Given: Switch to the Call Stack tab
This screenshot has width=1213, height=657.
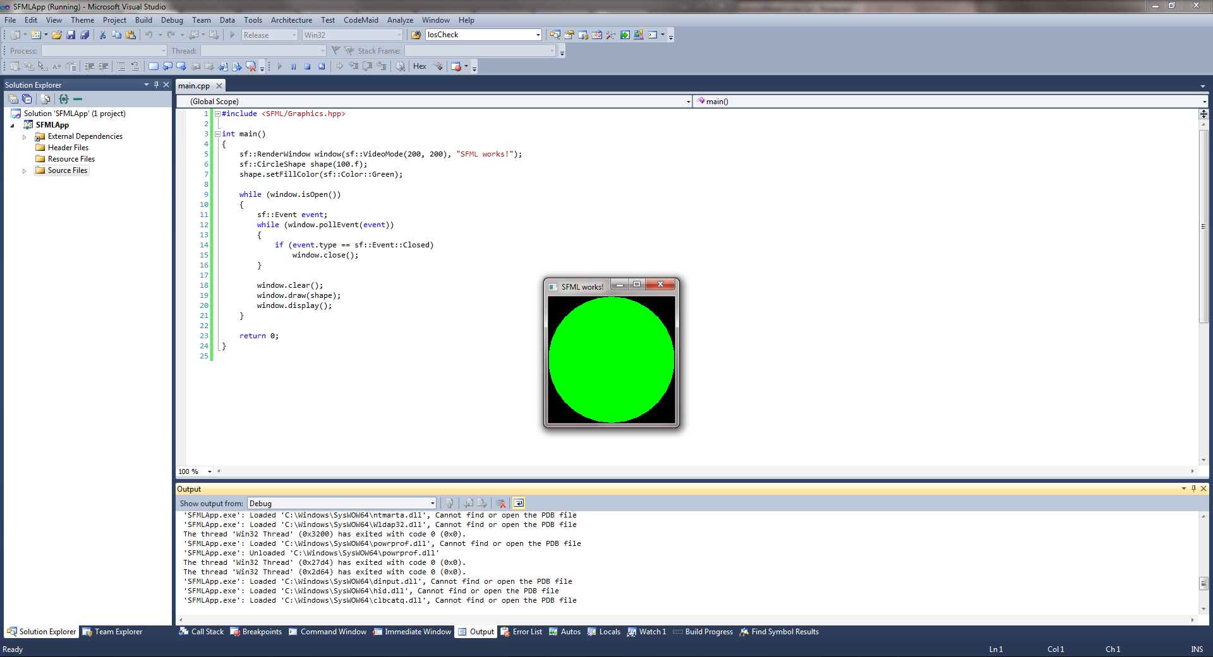Looking at the screenshot, I should click(202, 632).
